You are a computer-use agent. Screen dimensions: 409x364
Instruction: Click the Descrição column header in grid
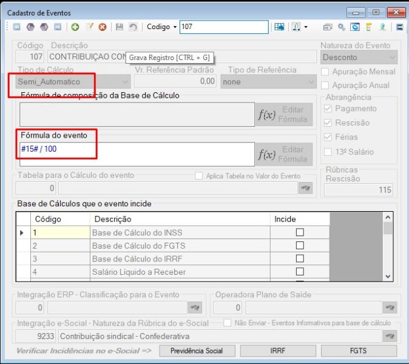[180, 219]
